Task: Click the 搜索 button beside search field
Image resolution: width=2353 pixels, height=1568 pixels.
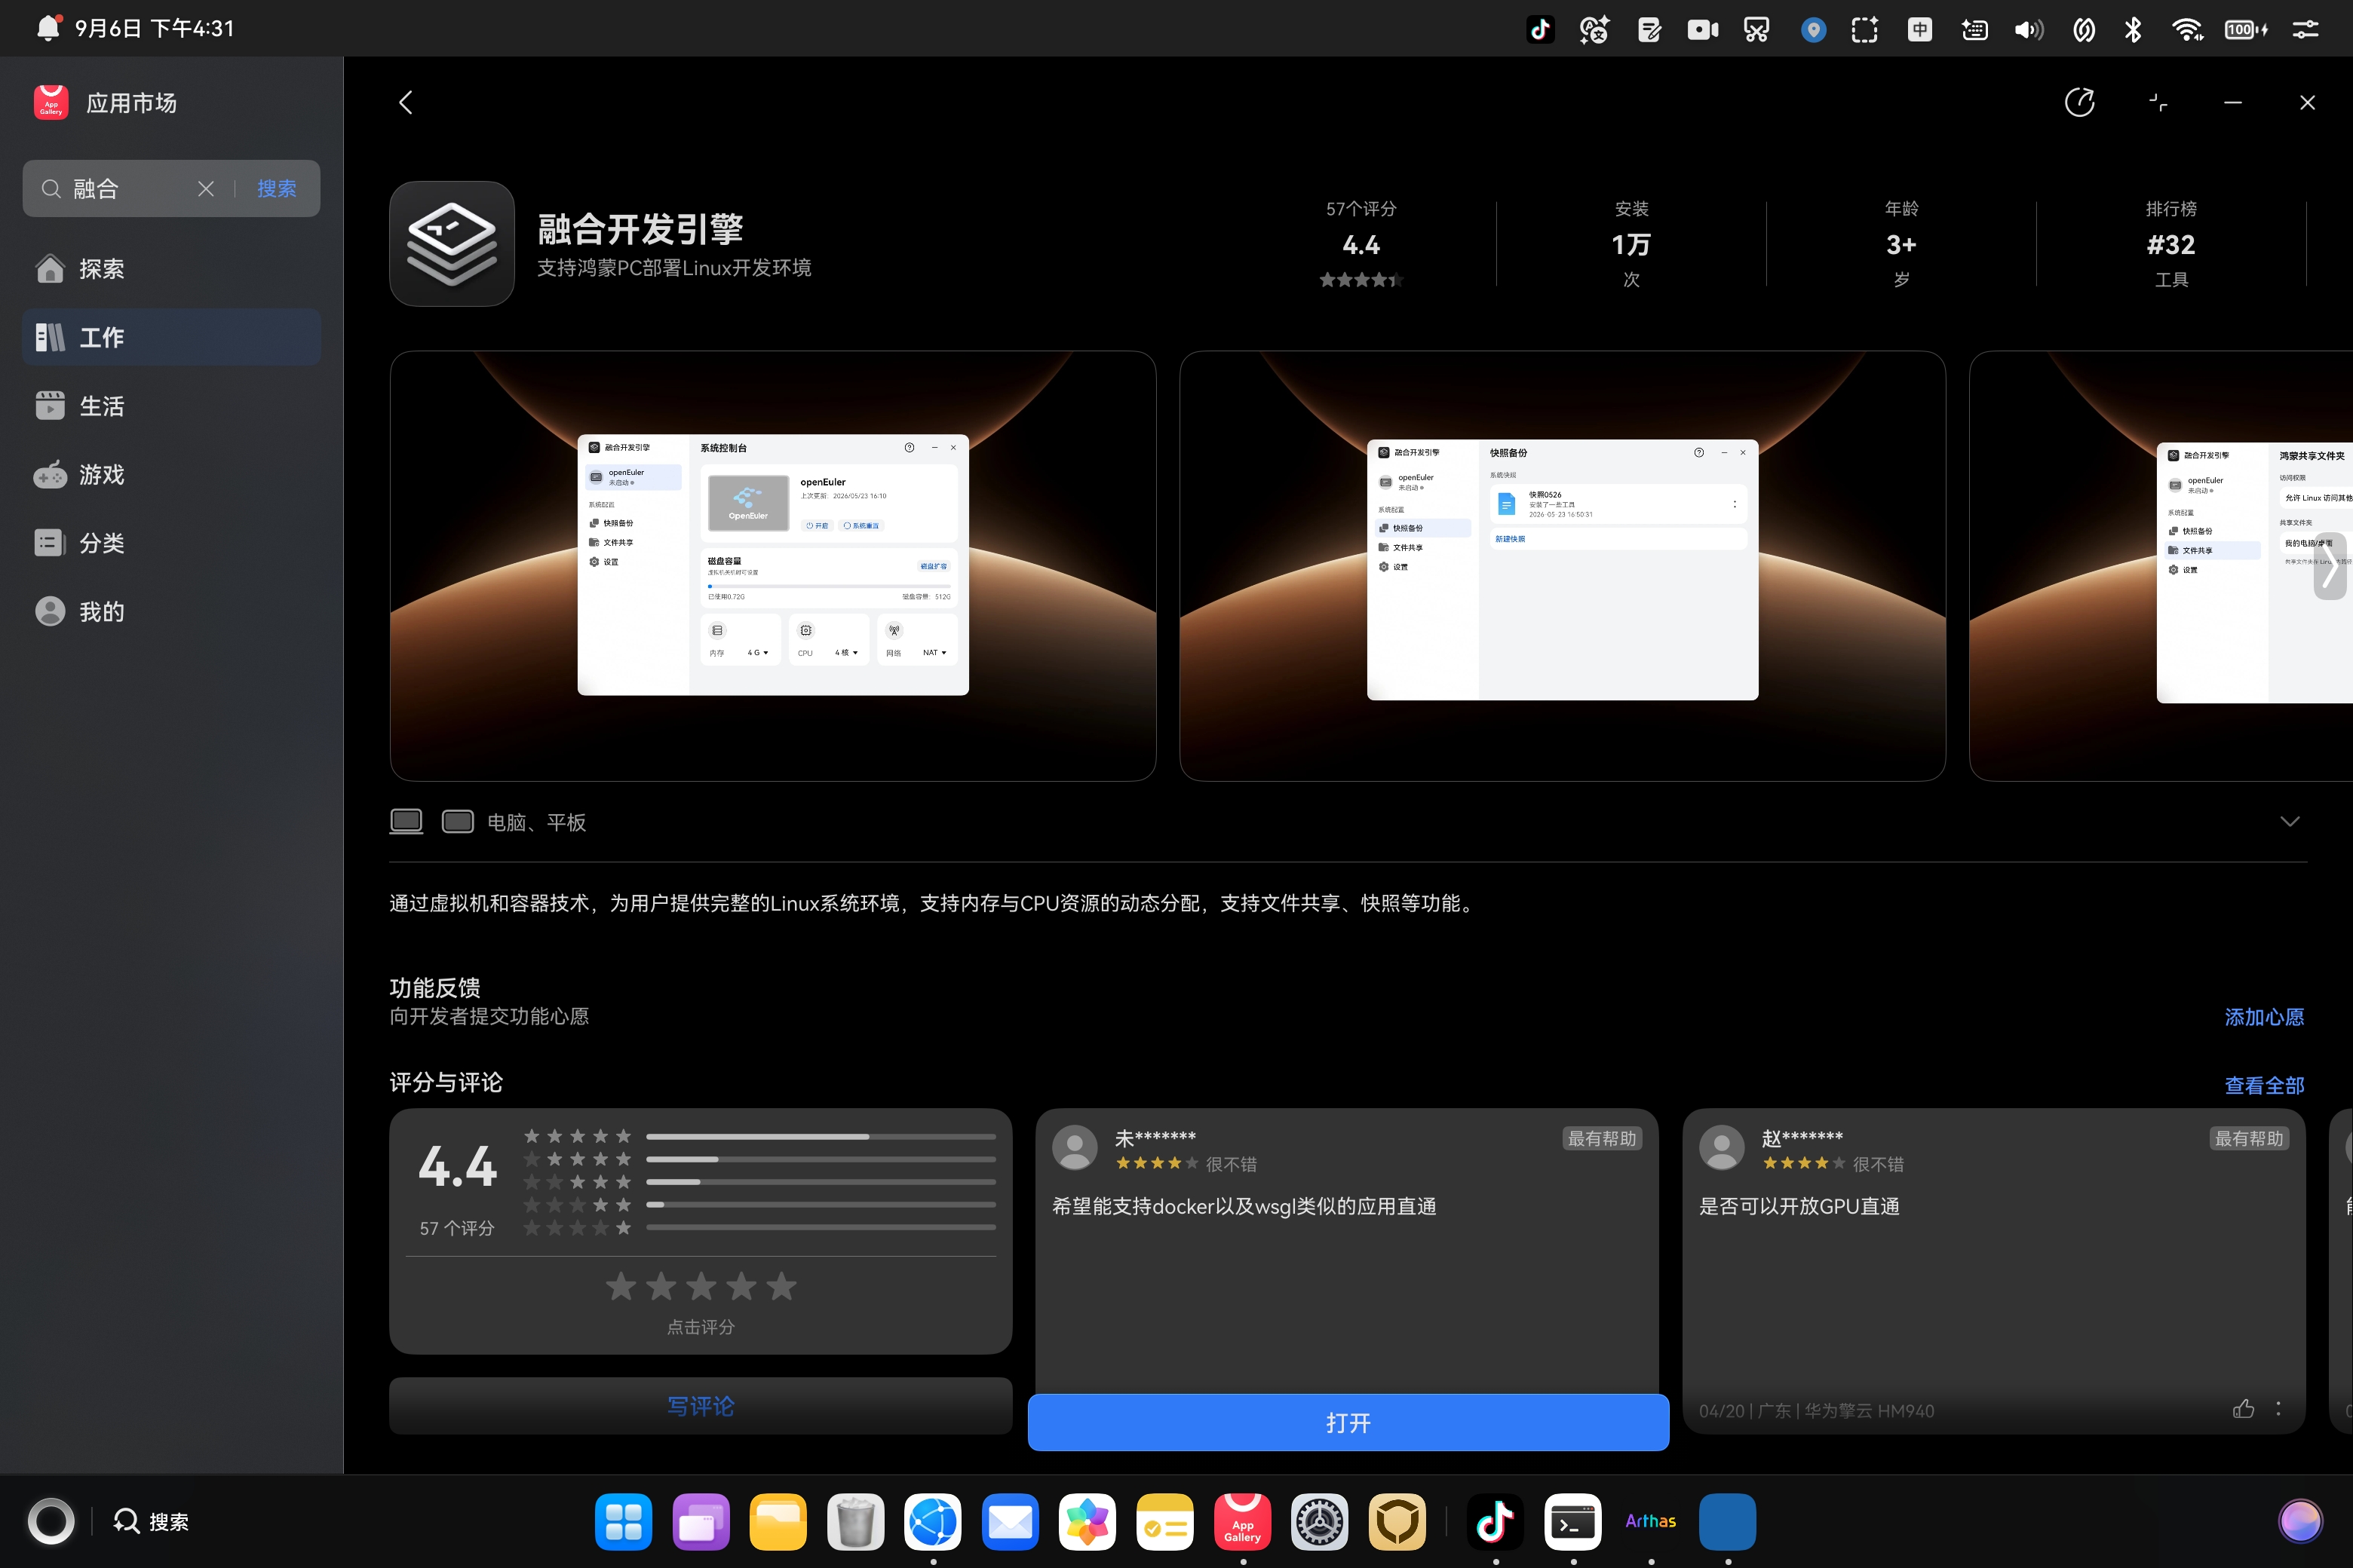Action: click(x=277, y=188)
